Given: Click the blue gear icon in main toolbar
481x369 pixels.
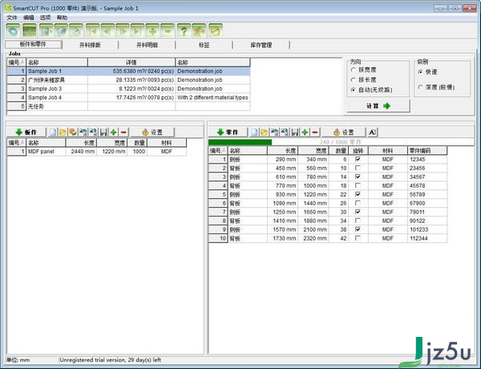Looking at the screenshot, I should pyautogui.click(x=13, y=30).
